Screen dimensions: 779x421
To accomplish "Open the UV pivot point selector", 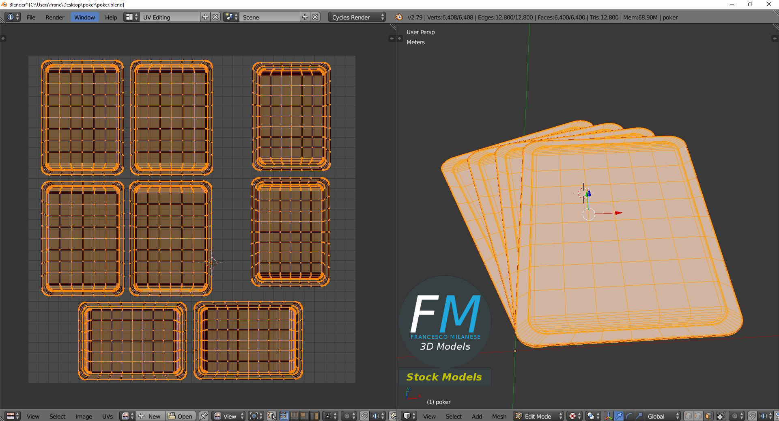I will tap(256, 416).
